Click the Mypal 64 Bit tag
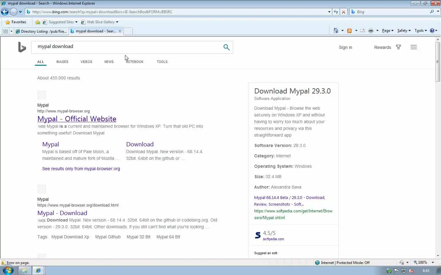The width and height of the screenshot is (441, 275). tap(168, 237)
